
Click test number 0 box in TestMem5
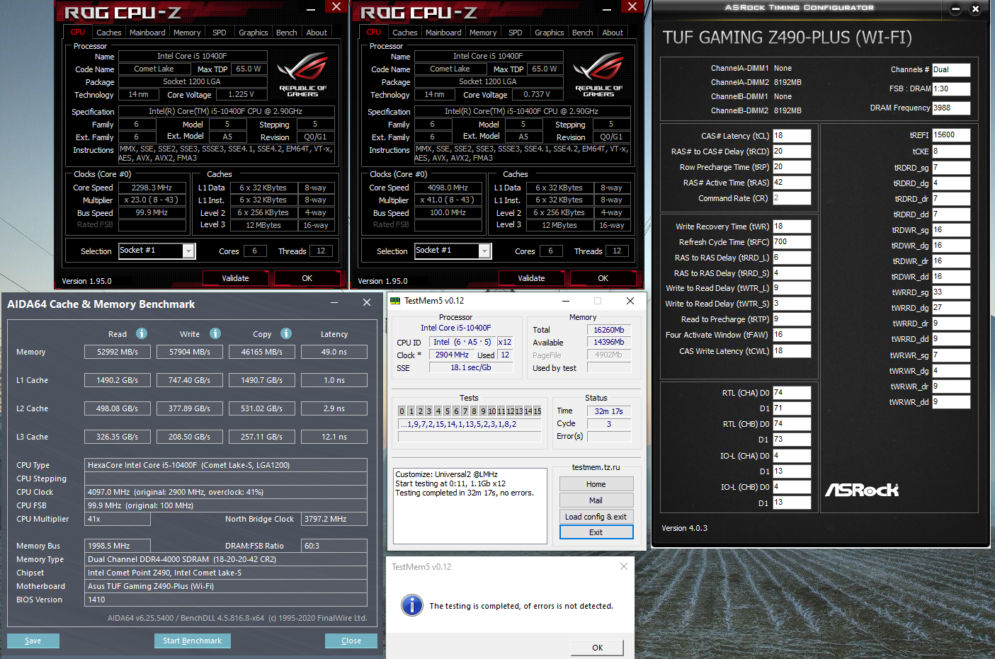point(402,411)
